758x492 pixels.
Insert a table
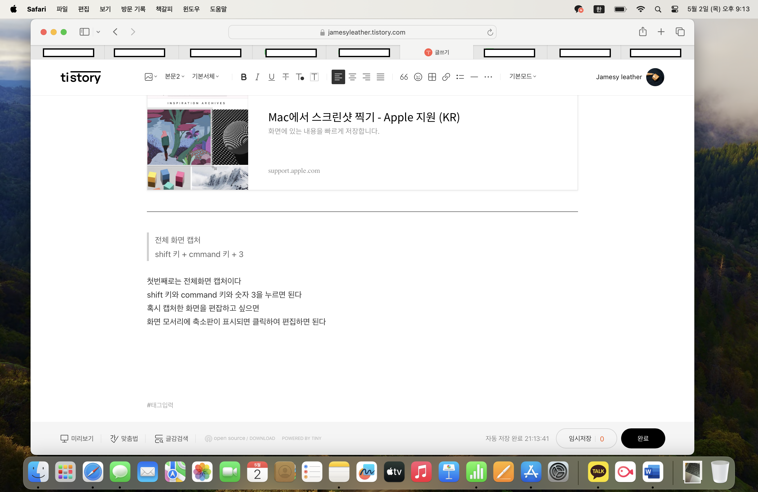click(x=432, y=77)
